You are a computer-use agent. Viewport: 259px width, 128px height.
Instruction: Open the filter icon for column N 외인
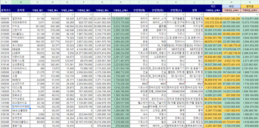[x=239, y=15]
